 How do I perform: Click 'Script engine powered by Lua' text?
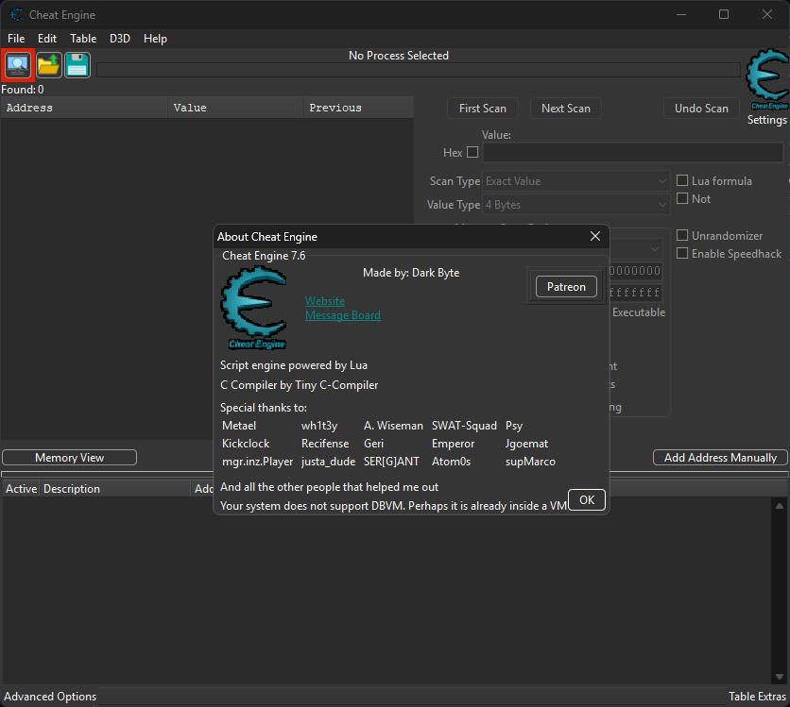[294, 365]
